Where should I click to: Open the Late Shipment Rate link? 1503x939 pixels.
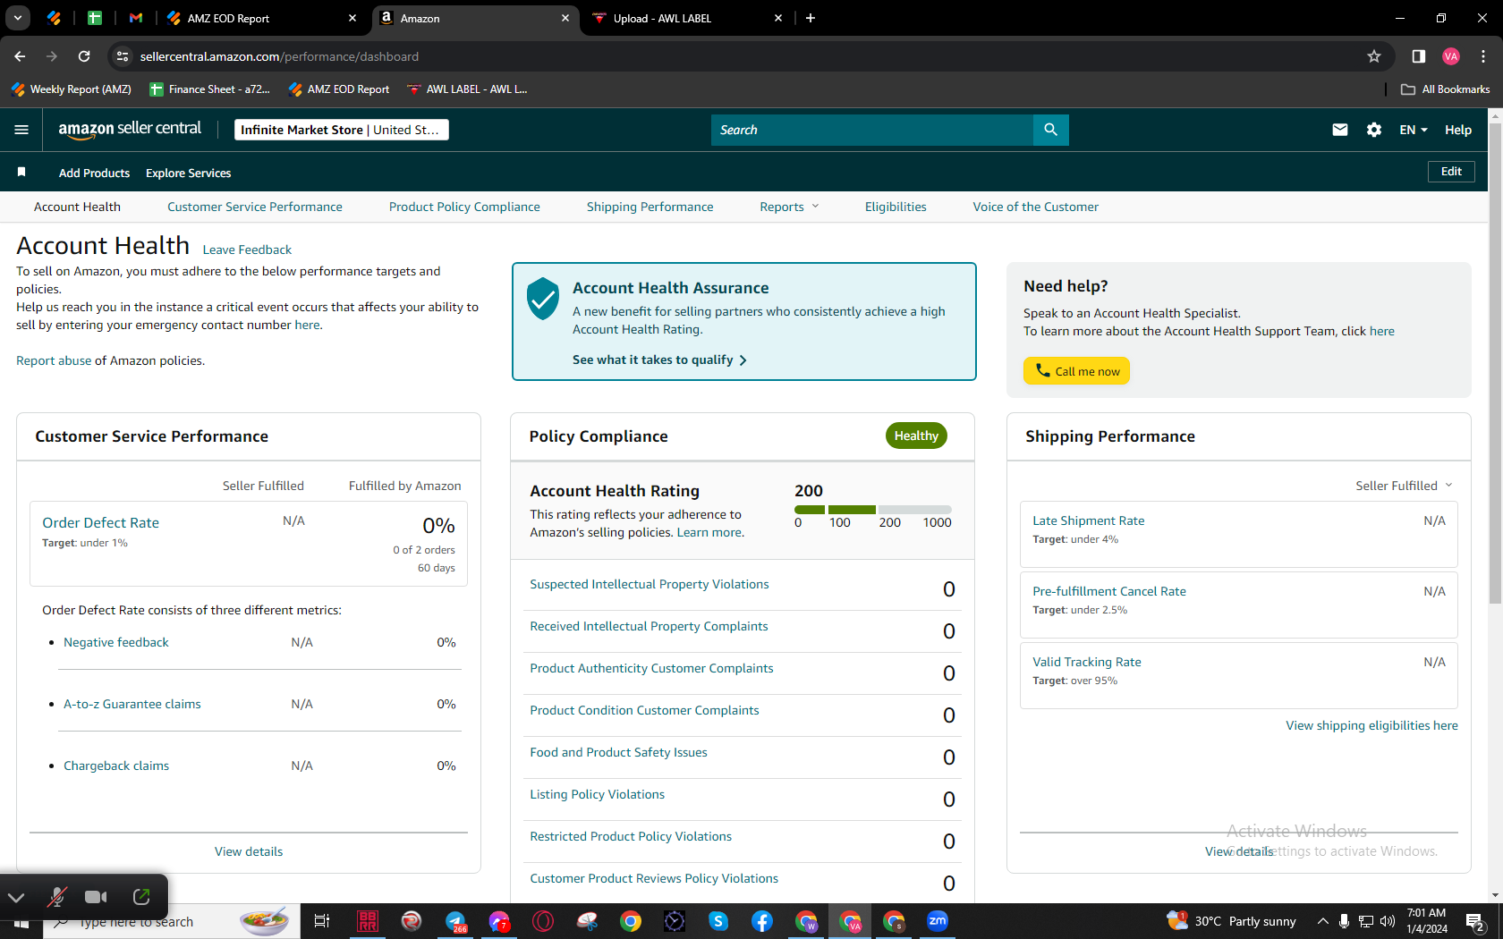pos(1088,520)
